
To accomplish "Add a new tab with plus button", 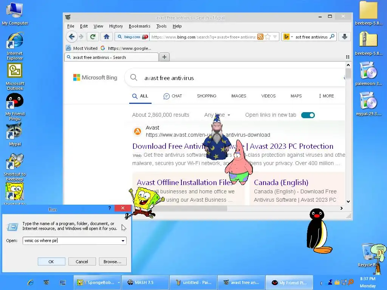I will (x=164, y=57).
